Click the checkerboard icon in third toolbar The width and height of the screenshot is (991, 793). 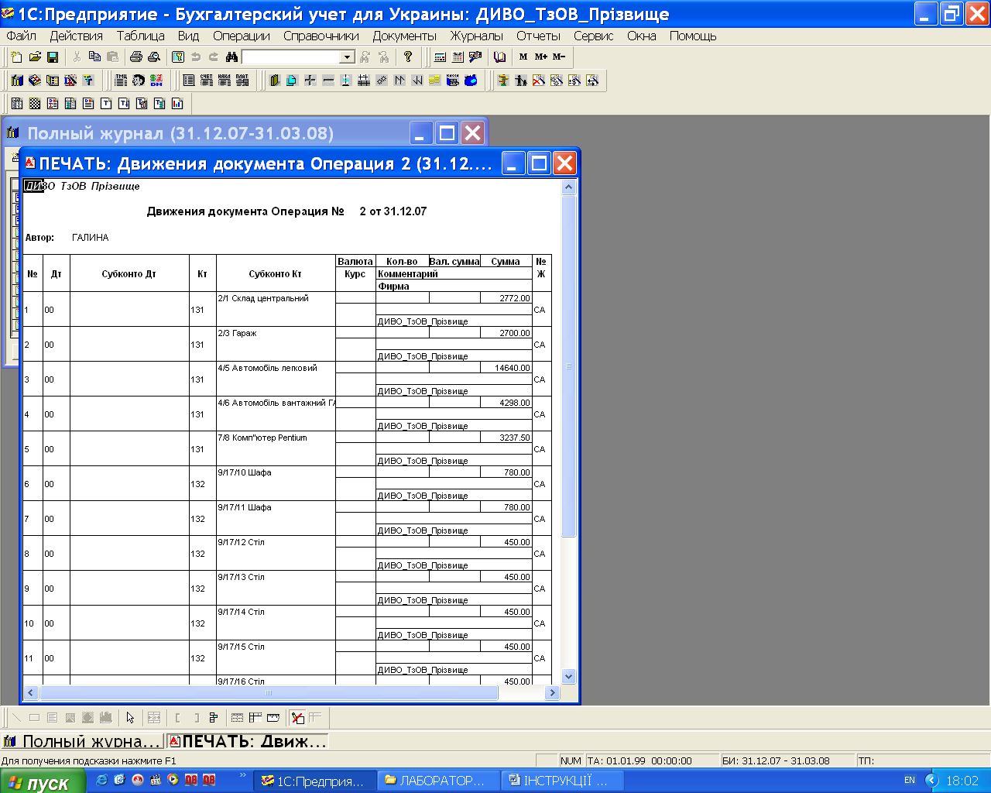35,103
